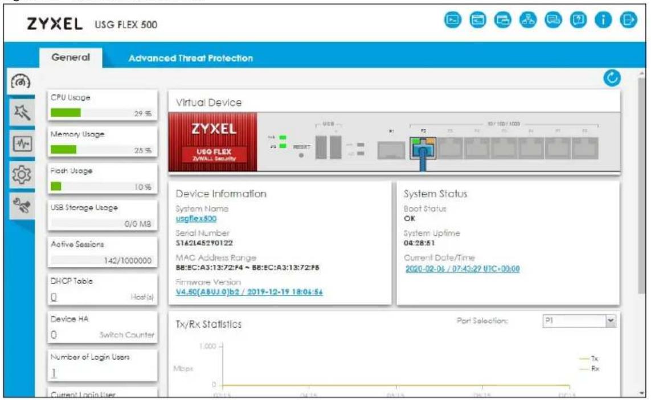Click the P1 SFP port on virtual device
Viewport: 651px width, 400px height.
click(391, 151)
